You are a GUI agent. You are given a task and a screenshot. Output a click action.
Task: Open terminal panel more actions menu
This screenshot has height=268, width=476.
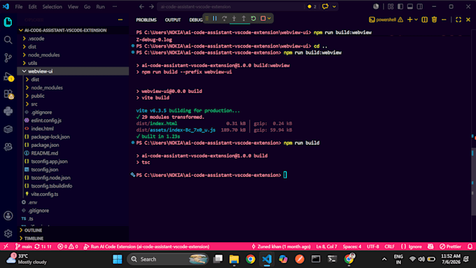(x=444, y=20)
